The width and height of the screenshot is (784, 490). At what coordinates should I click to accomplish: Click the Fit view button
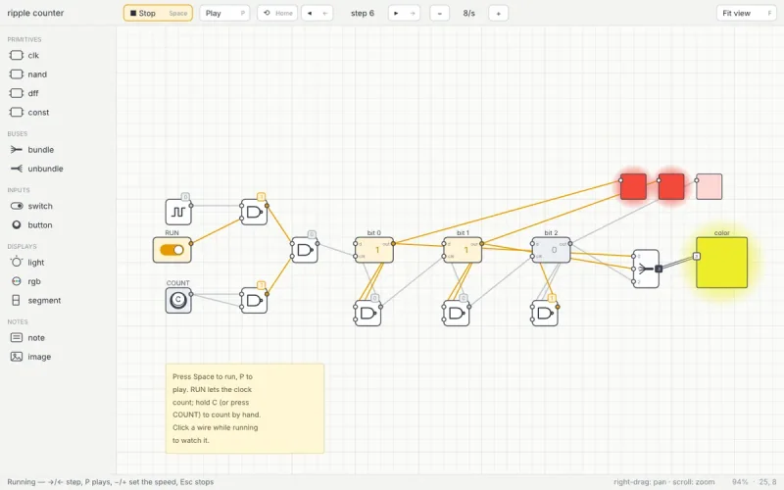[747, 13]
